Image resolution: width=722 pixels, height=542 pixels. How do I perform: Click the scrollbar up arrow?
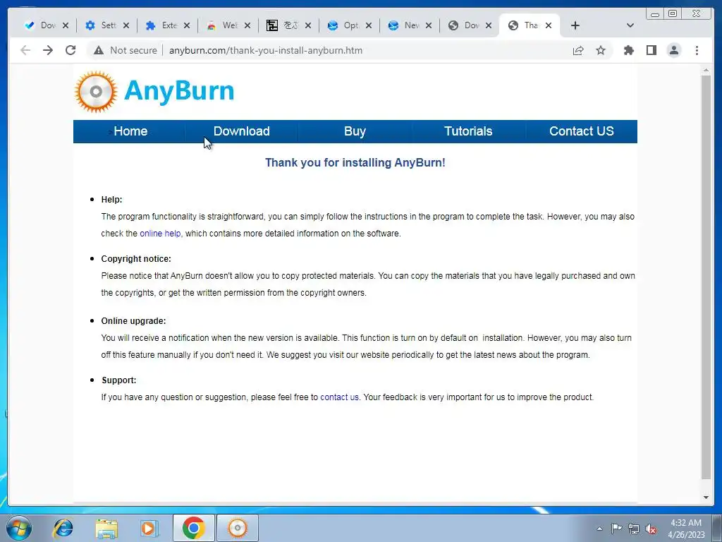pyautogui.click(x=706, y=70)
